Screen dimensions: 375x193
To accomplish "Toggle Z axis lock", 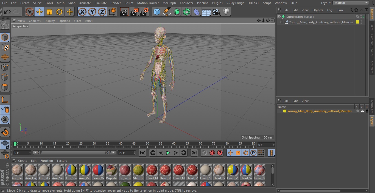I will (102, 12).
